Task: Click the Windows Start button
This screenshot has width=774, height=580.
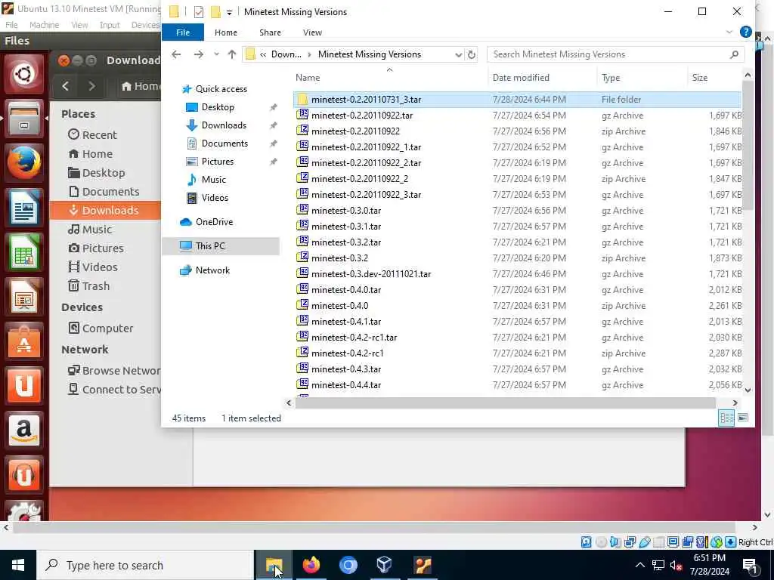Action: point(18,565)
